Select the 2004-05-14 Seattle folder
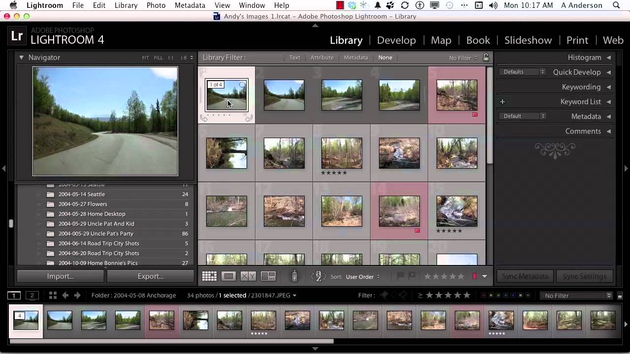This screenshot has width=630, height=354. coord(82,194)
